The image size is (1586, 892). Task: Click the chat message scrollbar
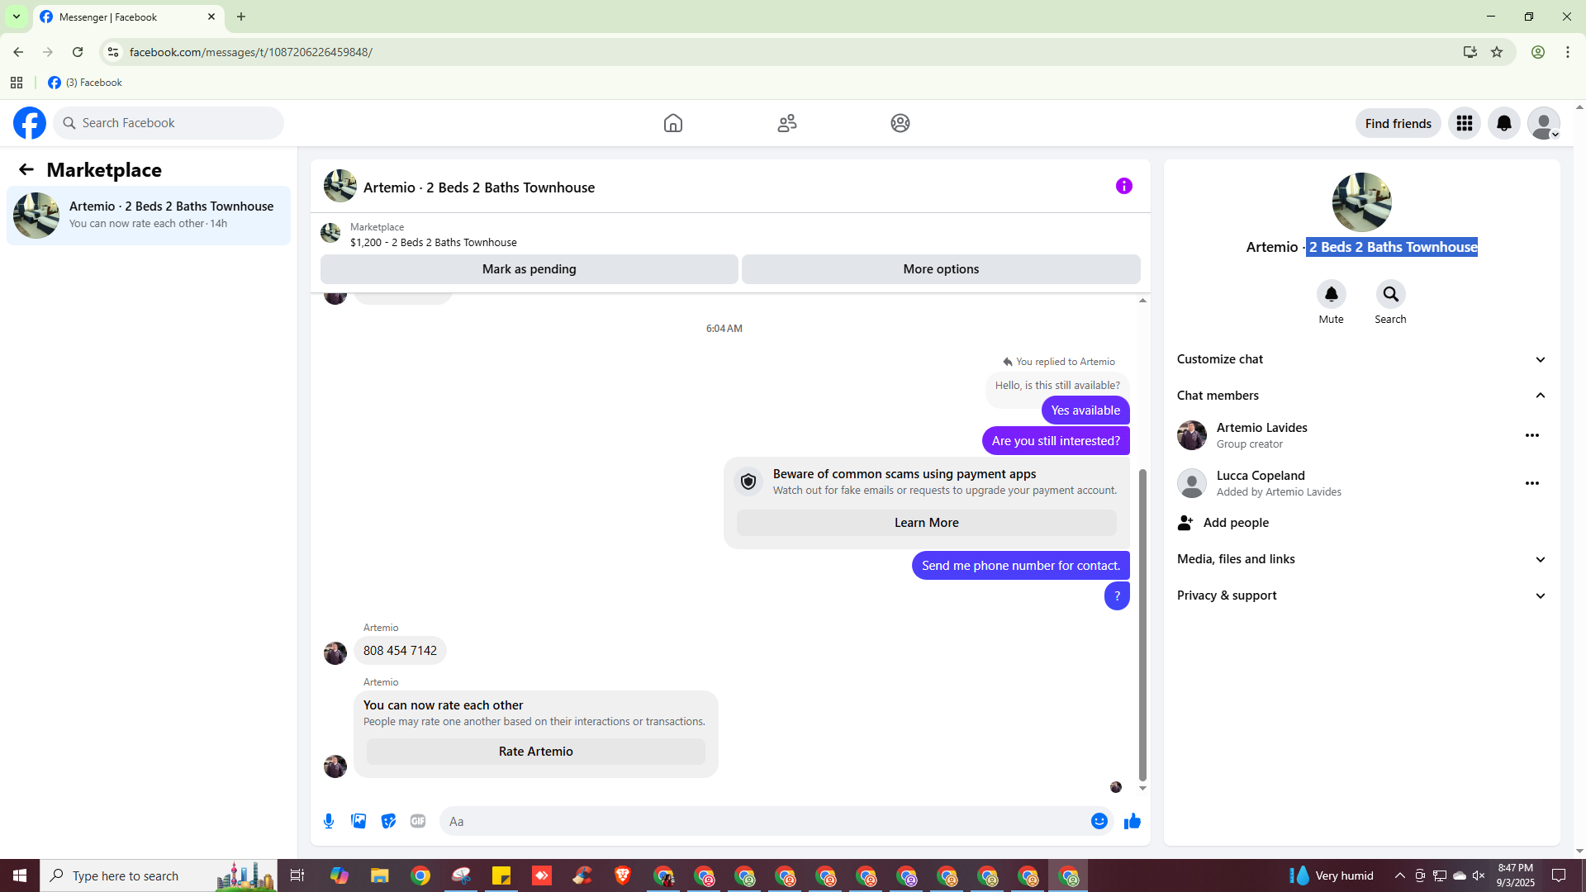pos(1142,624)
